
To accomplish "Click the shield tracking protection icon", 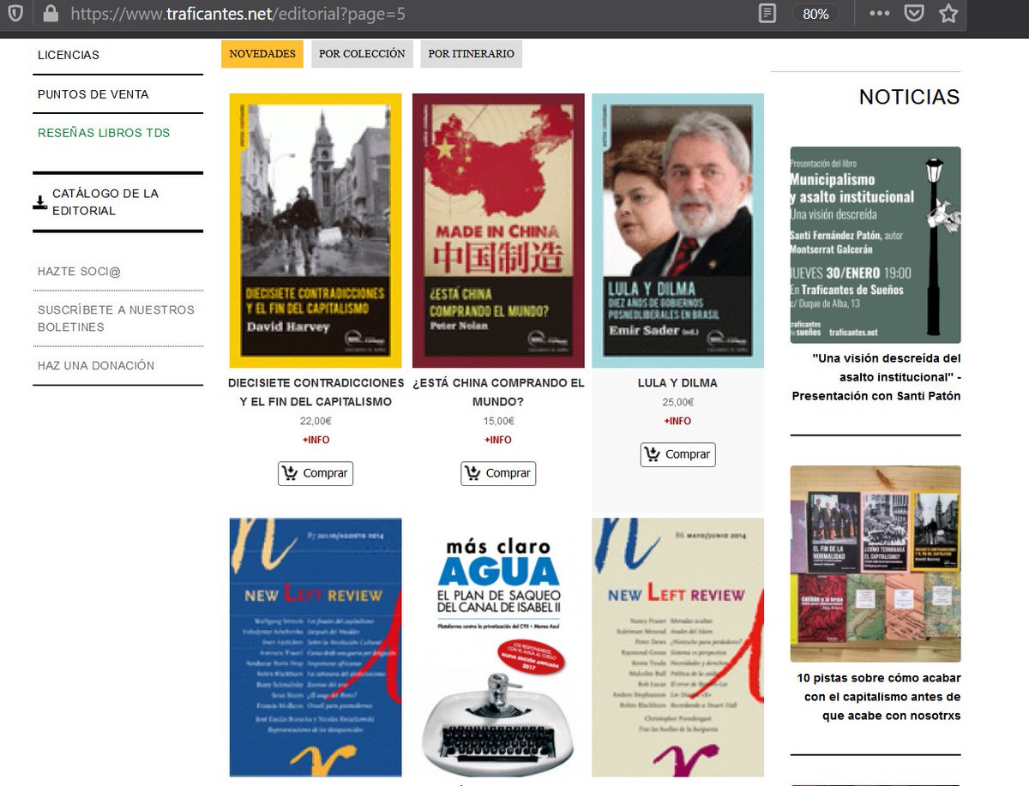I will 15,14.
